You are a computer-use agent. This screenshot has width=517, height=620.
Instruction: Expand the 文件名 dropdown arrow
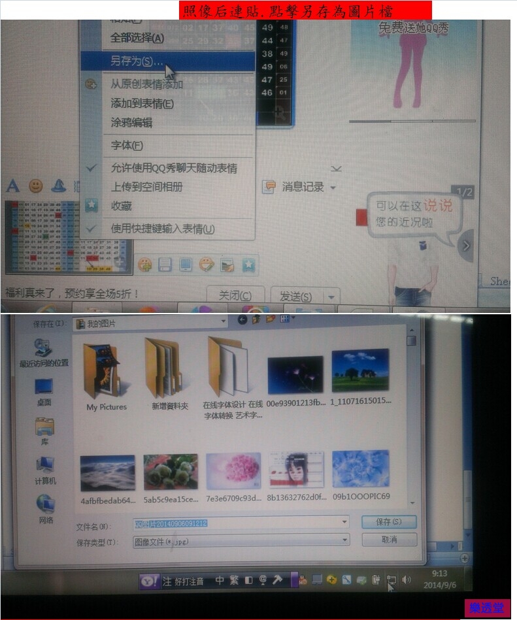pyautogui.click(x=344, y=523)
